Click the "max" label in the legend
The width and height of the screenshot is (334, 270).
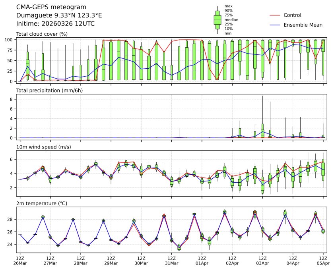[x=228, y=6]
